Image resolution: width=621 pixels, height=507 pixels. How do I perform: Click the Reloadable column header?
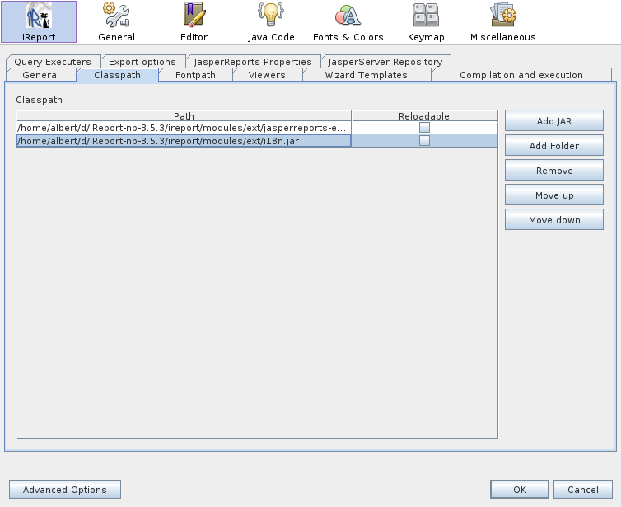tap(424, 116)
